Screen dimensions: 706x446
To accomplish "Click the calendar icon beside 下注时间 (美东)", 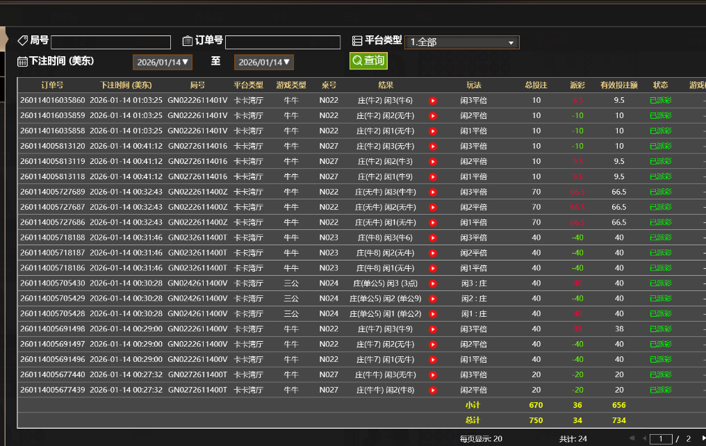I will pos(23,62).
